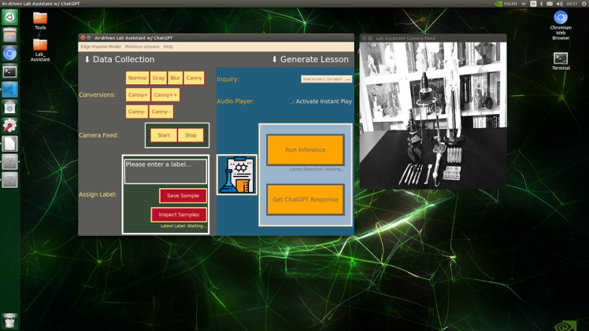This screenshot has height=331, width=589.
Task: Click the 'Latest Detection: Waiting...' status text
Action: tap(317, 169)
